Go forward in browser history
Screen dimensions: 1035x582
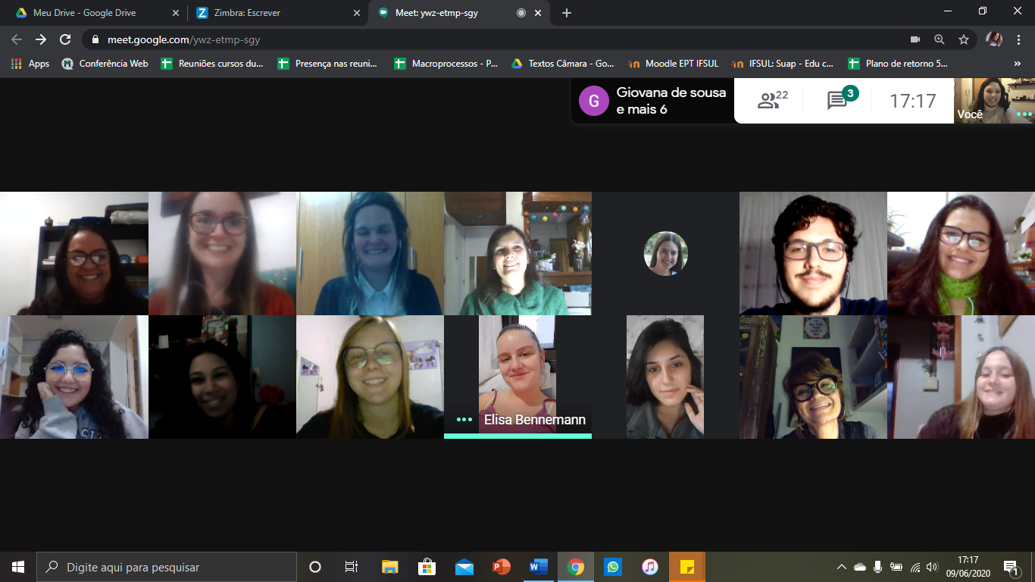(x=41, y=39)
